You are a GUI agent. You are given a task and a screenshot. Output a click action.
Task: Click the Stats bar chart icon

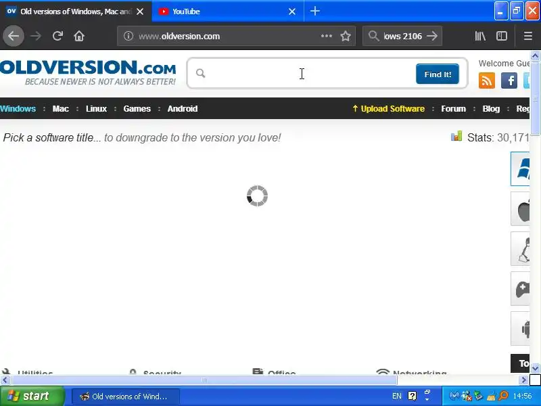[x=456, y=137]
